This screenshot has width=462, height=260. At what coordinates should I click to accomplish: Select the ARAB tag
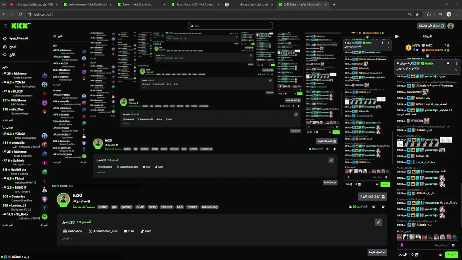point(140,207)
